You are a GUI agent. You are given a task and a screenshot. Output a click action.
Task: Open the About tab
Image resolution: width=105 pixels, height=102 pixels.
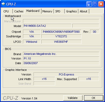[x=84, y=11]
